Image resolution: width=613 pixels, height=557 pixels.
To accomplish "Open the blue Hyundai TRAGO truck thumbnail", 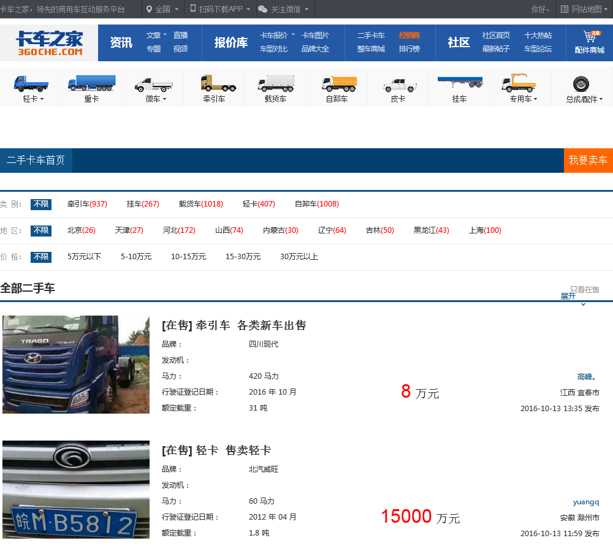I will [x=76, y=365].
